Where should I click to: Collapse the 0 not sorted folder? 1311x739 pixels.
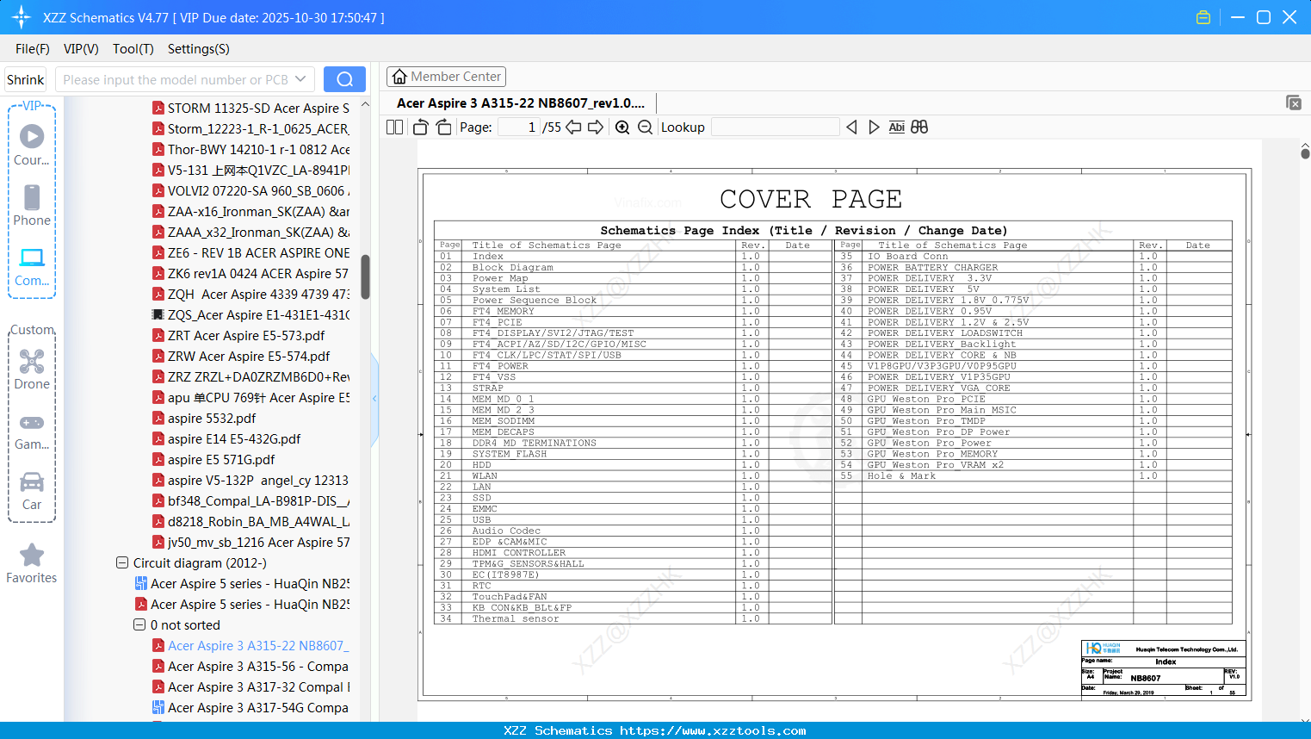tap(139, 624)
